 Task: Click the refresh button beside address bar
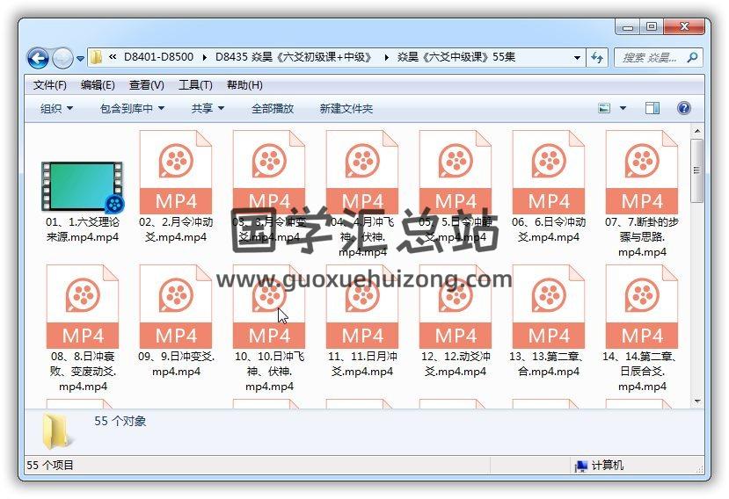click(x=598, y=58)
